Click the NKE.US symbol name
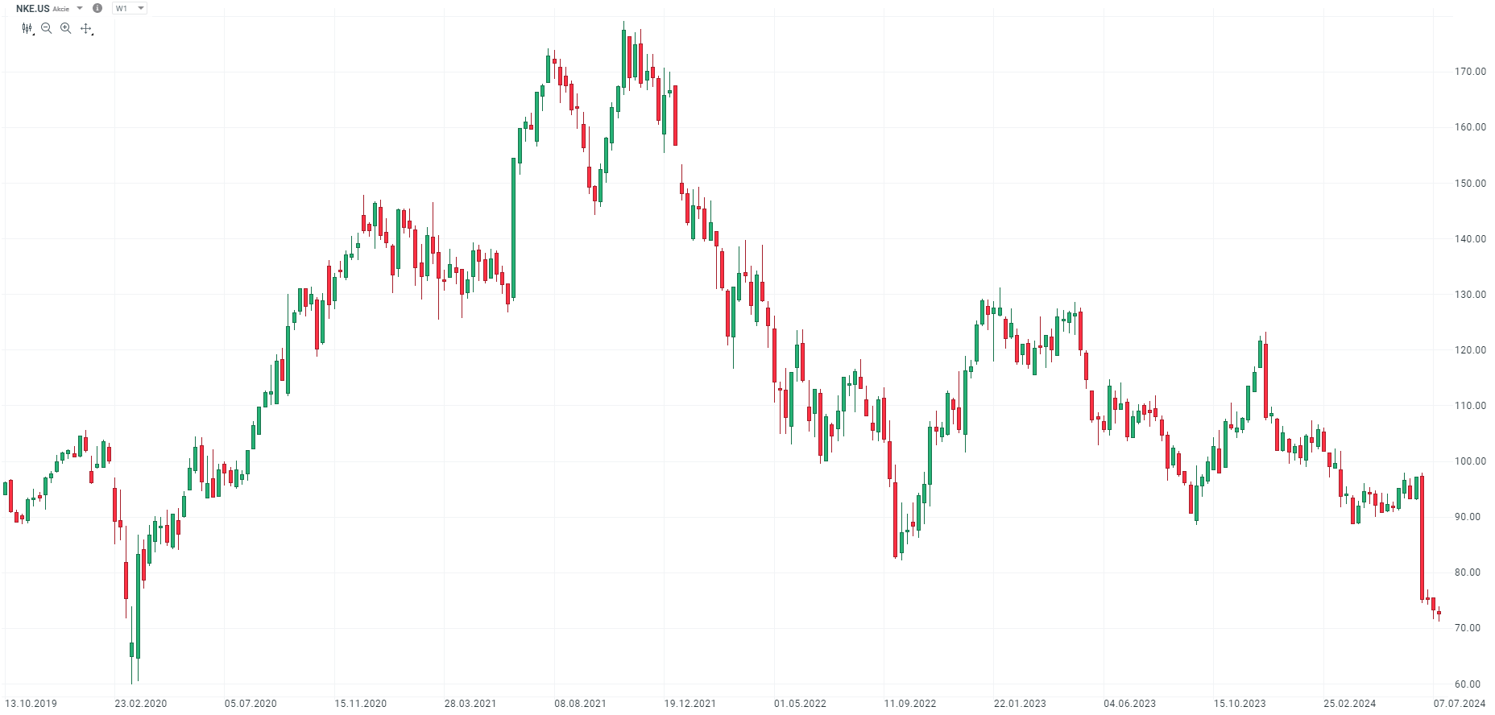The width and height of the screenshot is (1495, 715). pyautogui.click(x=32, y=8)
